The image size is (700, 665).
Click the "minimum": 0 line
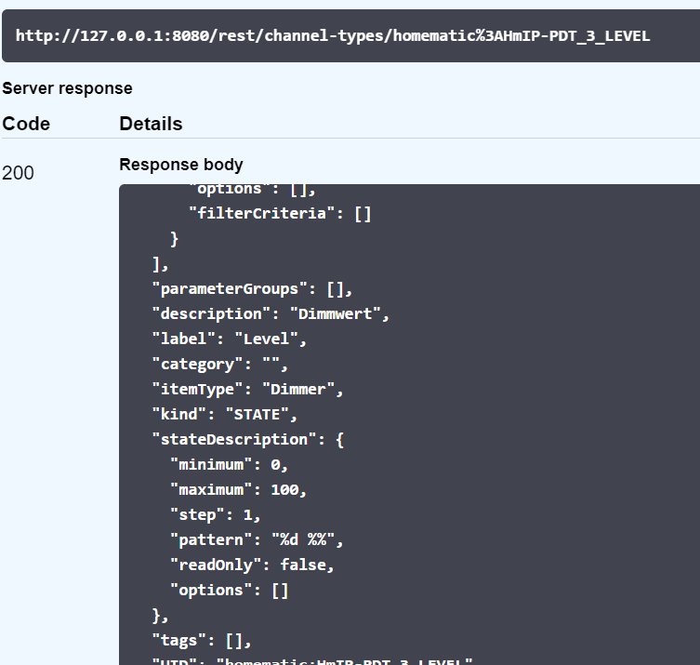230,465
